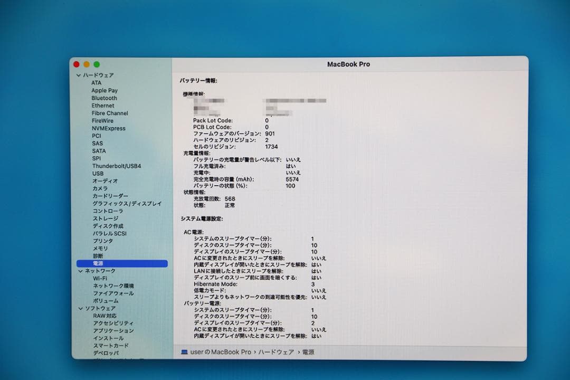This screenshot has height=380, width=570.
Task: Open the カメラ hardware section
Action: [99, 188]
